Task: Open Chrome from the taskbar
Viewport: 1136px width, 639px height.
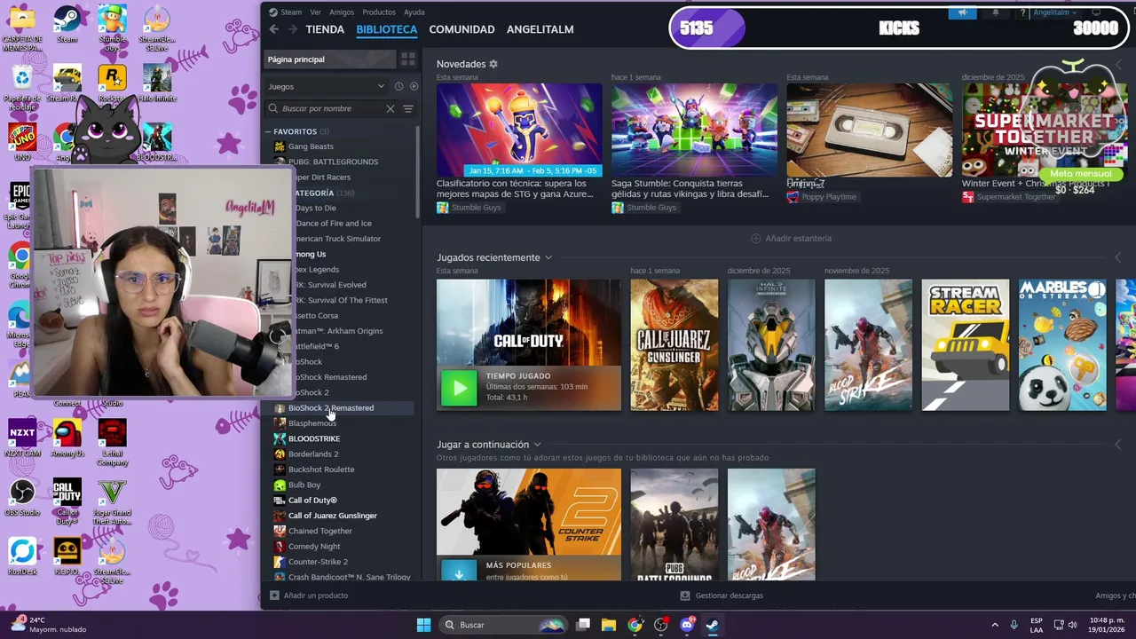Action: pyautogui.click(x=635, y=625)
